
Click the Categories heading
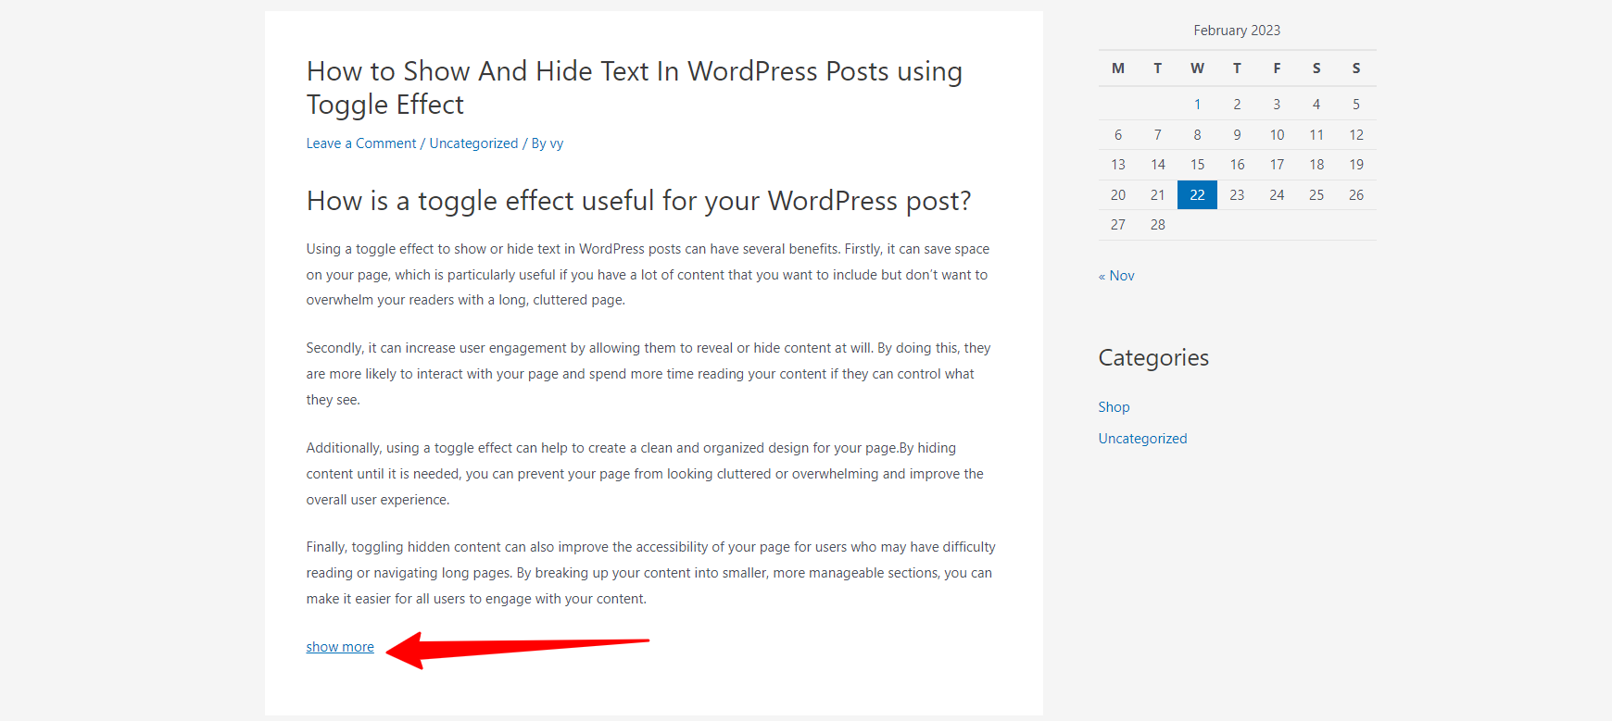click(x=1153, y=358)
